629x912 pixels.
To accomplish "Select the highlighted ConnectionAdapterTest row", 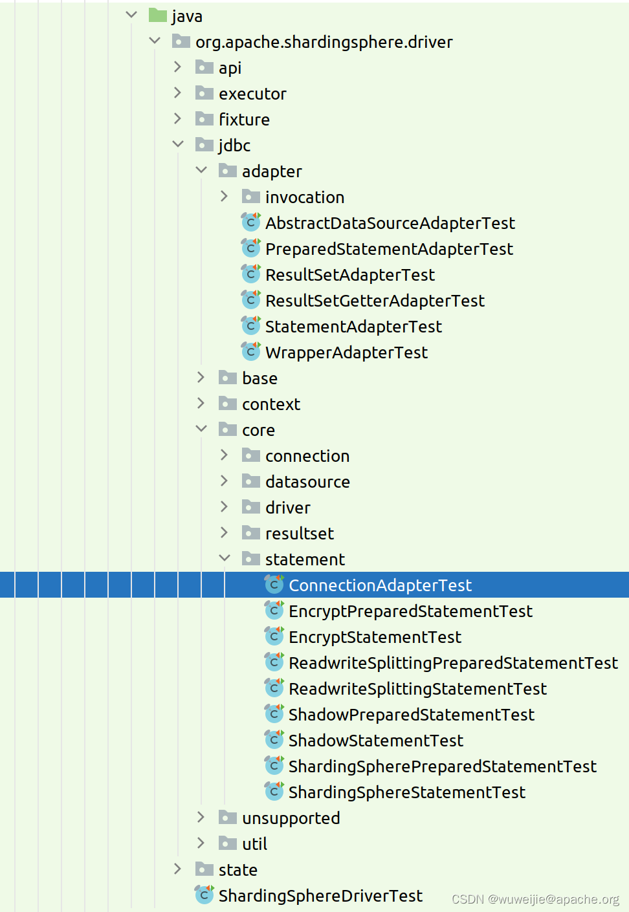I will [x=314, y=585].
